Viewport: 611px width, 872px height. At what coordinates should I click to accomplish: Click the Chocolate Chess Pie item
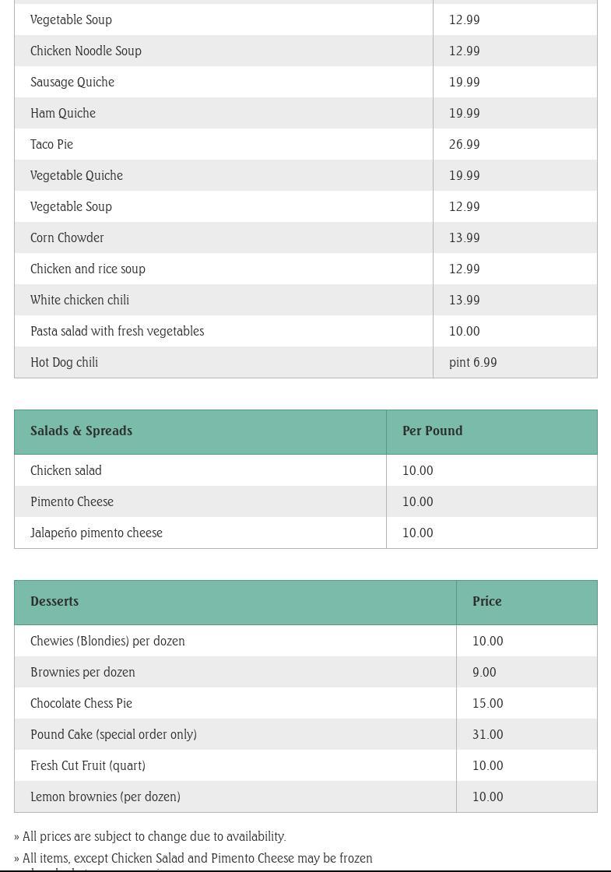tap(81, 704)
